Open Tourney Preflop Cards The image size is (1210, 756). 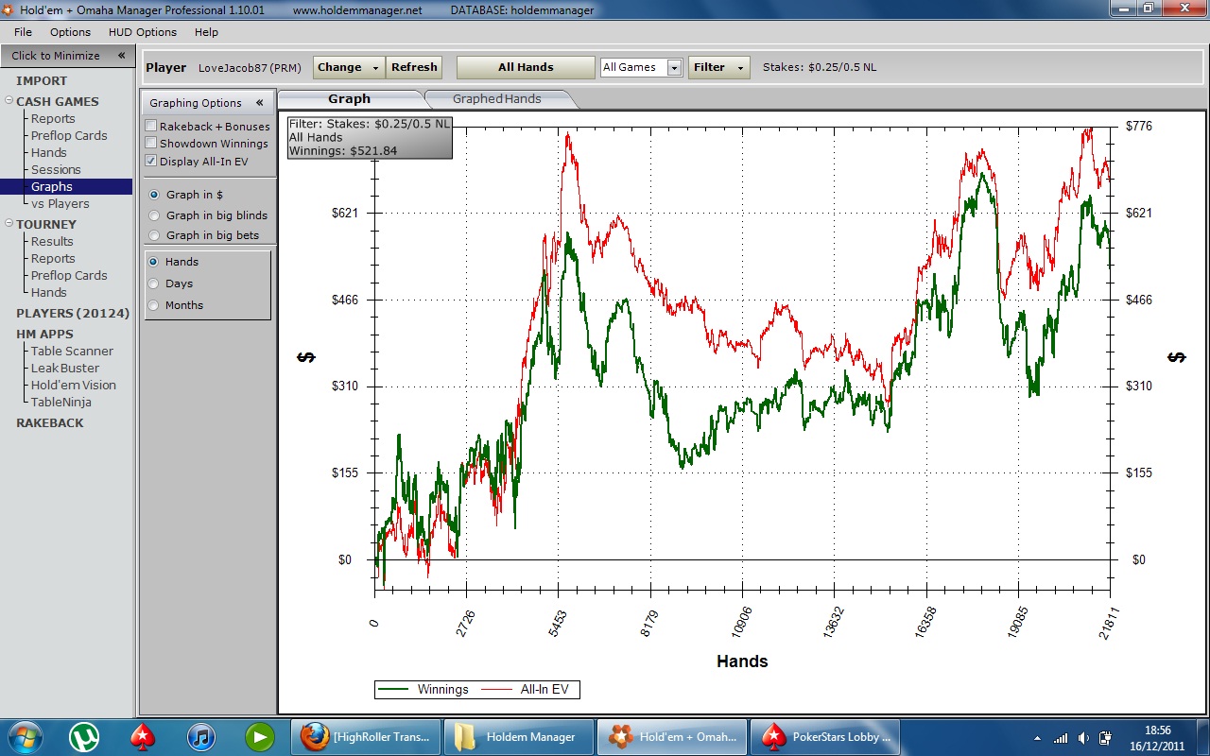69,275
